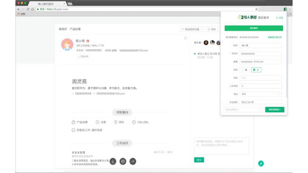Click the 15k-25k salary text
The height and width of the screenshot is (173, 308).
click(x=143, y=122)
